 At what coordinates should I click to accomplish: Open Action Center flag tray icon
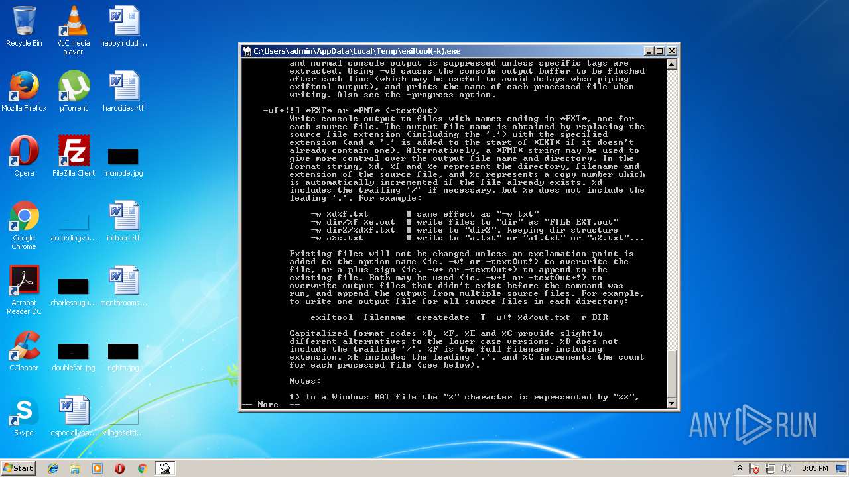[754, 468]
